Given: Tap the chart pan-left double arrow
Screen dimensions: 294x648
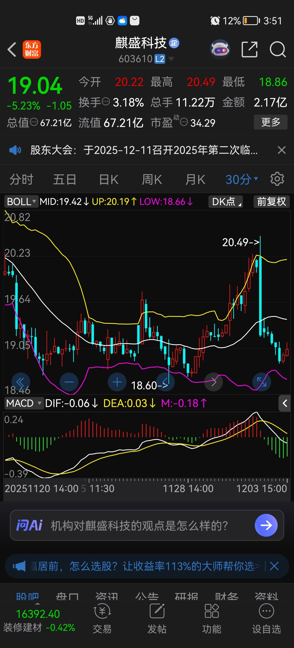Looking at the screenshot, I should point(21,382).
